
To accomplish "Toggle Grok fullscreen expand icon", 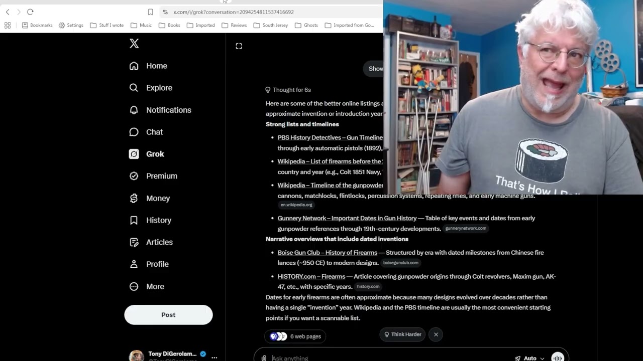I will pyautogui.click(x=239, y=46).
